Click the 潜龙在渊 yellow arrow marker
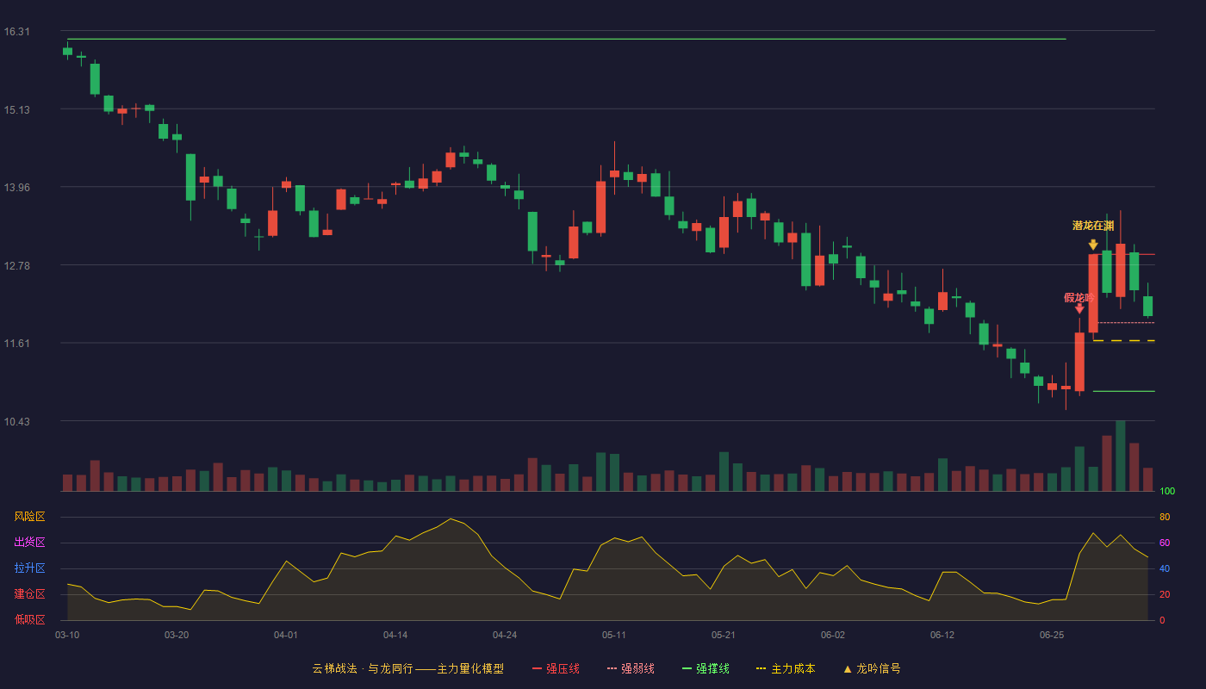The width and height of the screenshot is (1206, 689). coord(1093,245)
